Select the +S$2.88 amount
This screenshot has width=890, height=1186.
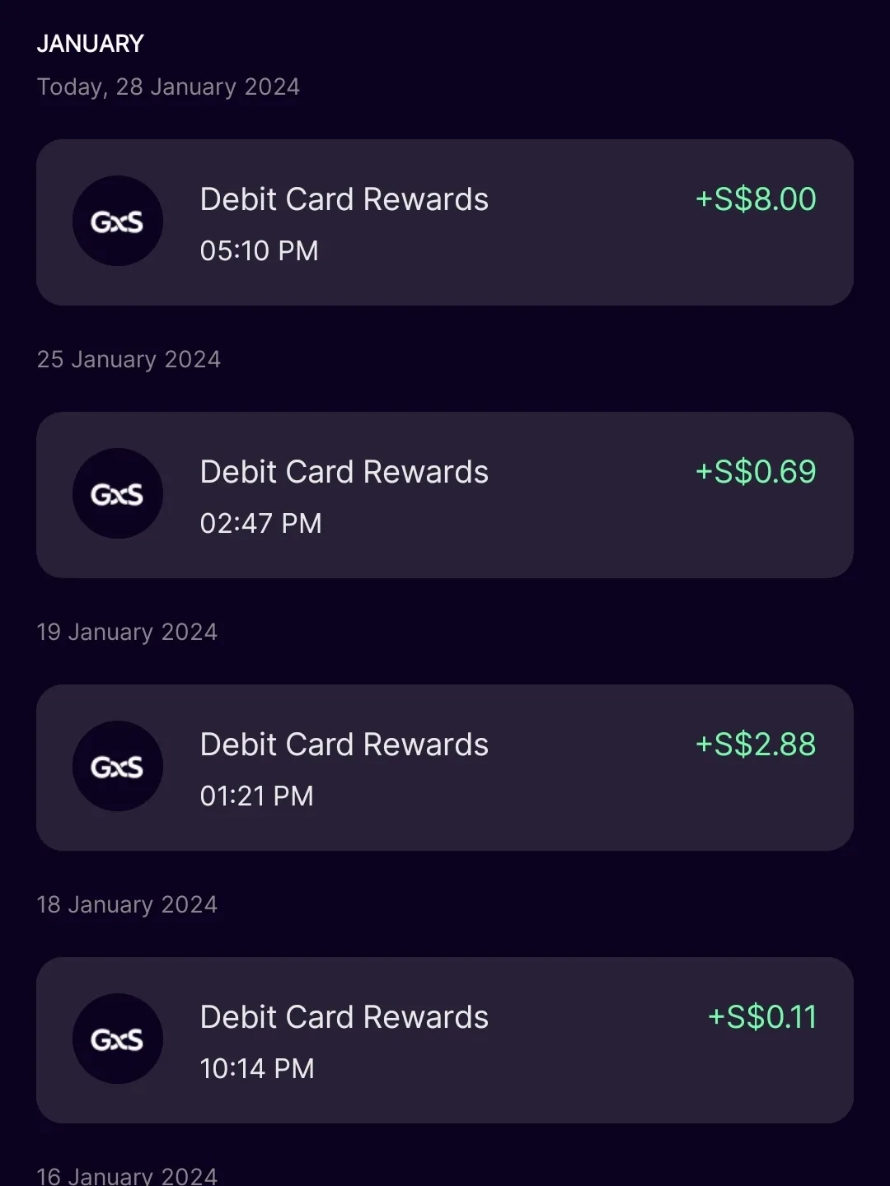pos(756,745)
